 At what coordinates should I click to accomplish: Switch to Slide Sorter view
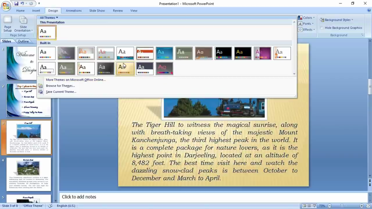[309, 206]
